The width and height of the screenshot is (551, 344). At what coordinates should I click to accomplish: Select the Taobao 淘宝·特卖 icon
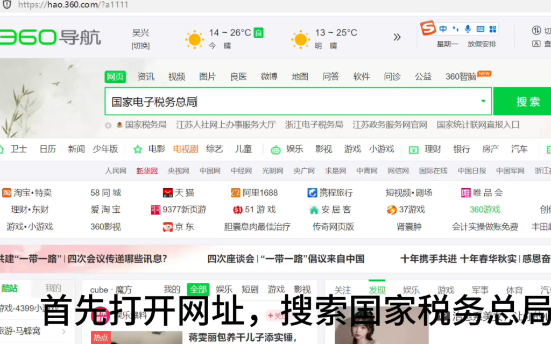click(6, 192)
